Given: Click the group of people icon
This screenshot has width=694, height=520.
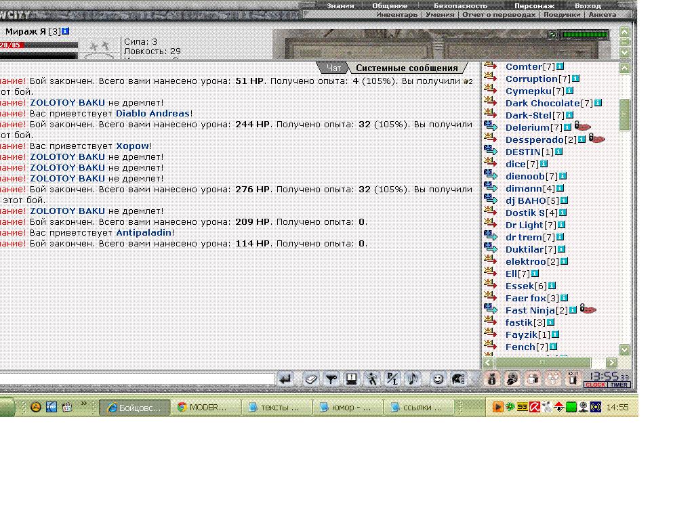Looking at the screenshot, I should point(553,379).
